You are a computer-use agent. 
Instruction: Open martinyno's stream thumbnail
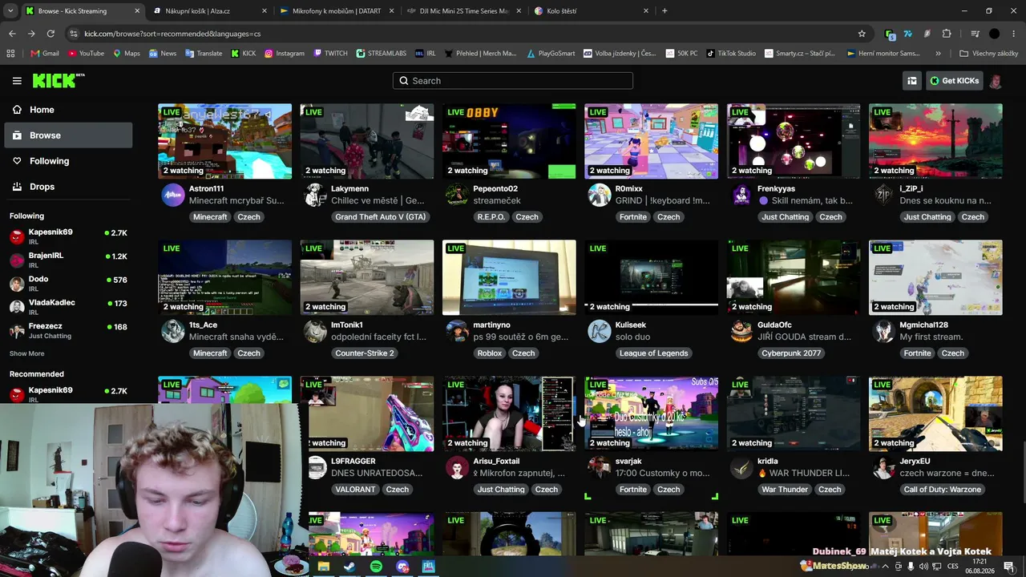(509, 277)
